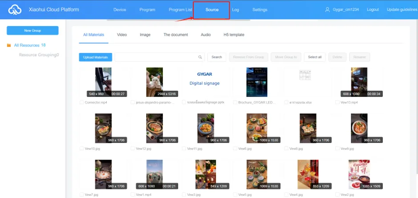Open the Vew4.jpg thumbnail
The image size is (418, 198).
coord(308,175)
